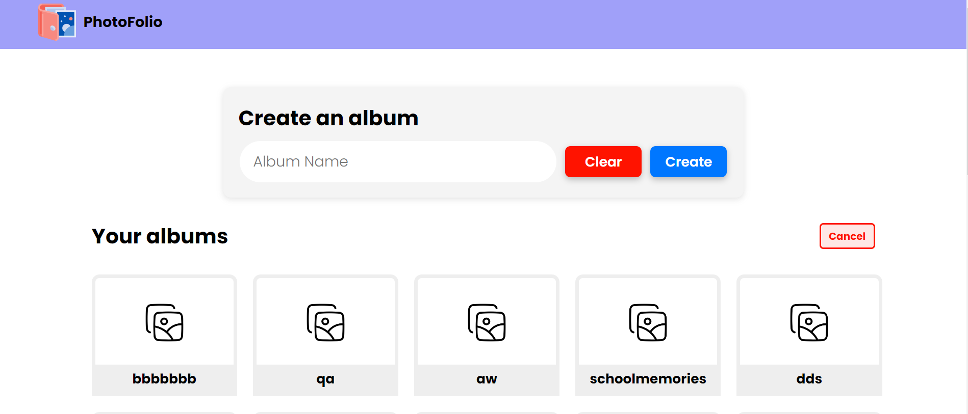The width and height of the screenshot is (968, 414).
Task: Focus the Album Name input field
Action: tap(398, 161)
